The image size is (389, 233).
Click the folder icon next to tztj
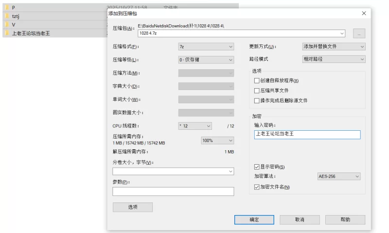click(x=7, y=16)
